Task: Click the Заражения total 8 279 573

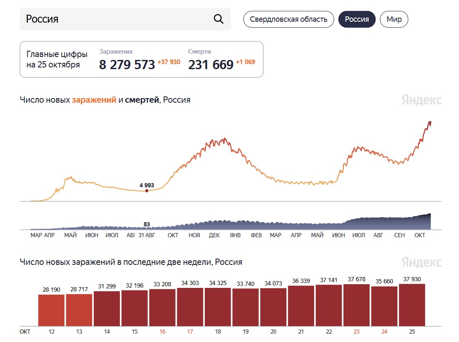Action: coord(127,65)
